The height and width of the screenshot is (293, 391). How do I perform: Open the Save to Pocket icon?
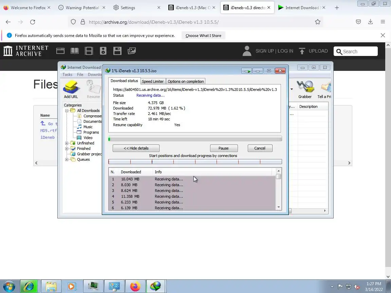358,22
